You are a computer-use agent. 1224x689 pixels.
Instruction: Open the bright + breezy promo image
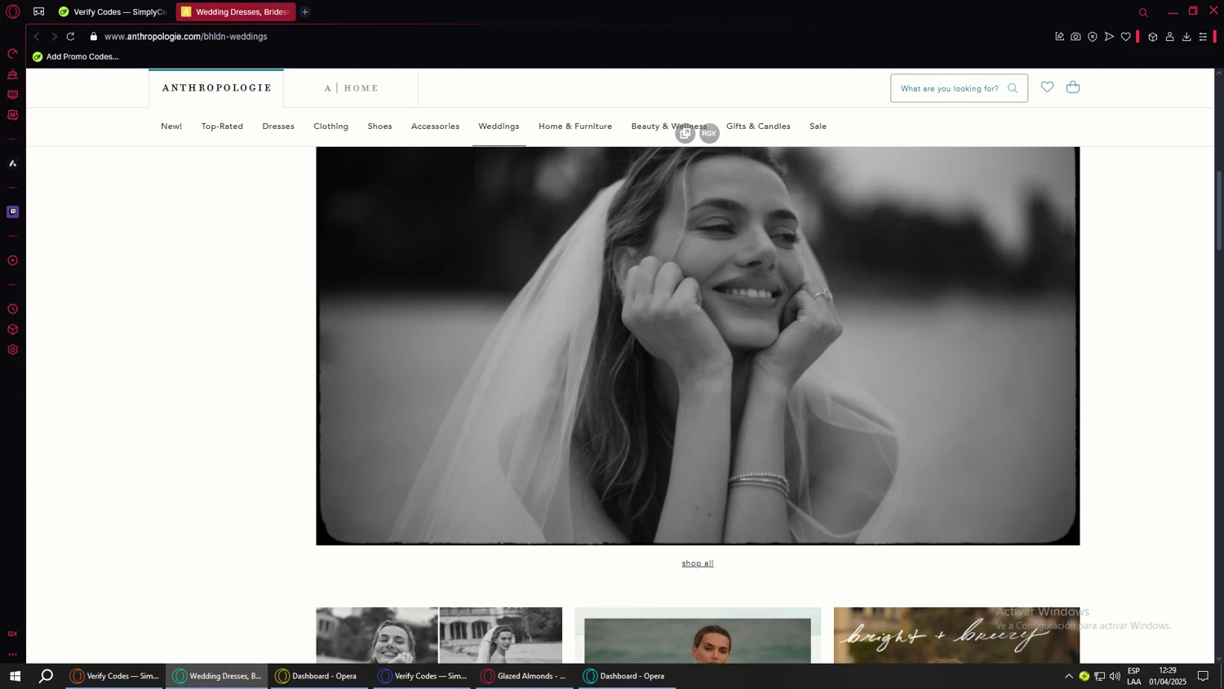(956, 635)
